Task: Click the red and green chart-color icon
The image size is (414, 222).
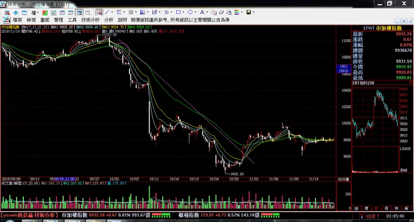Action: [45, 12]
